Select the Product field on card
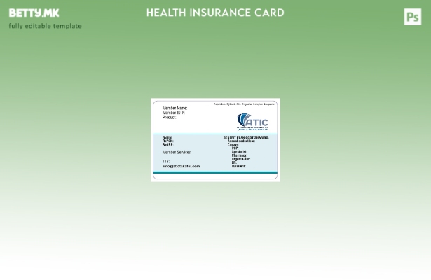The height and width of the screenshot is (280, 431). tap(169, 118)
